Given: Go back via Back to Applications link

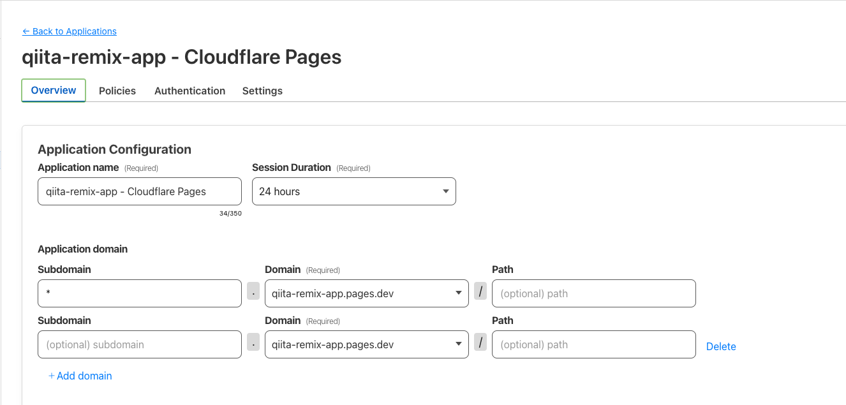Looking at the screenshot, I should point(70,31).
